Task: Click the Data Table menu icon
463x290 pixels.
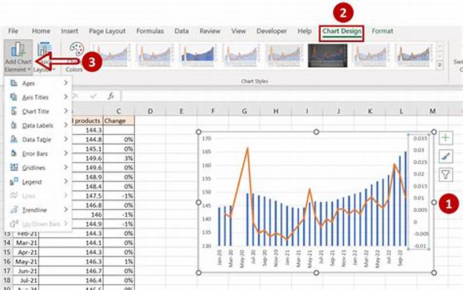Action: pos(14,139)
